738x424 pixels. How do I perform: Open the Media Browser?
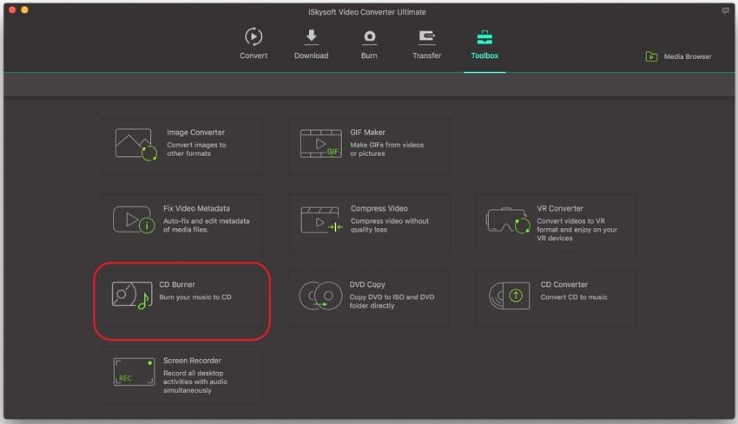click(687, 56)
